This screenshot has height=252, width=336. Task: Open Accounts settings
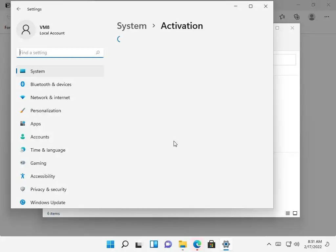point(60,137)
